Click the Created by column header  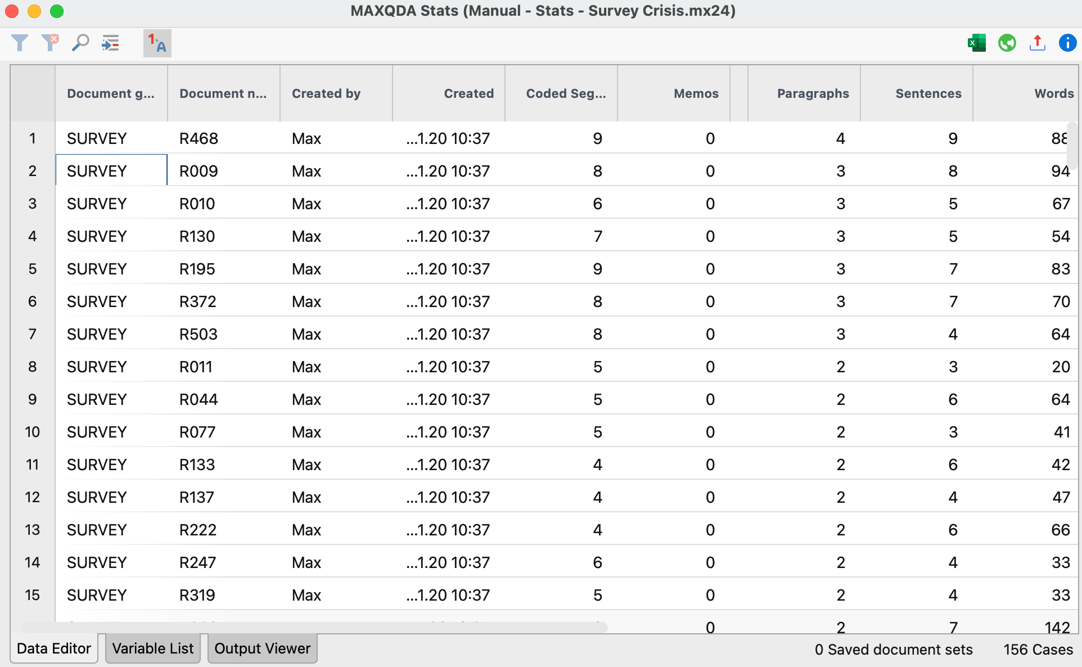[x=326, y=93]
